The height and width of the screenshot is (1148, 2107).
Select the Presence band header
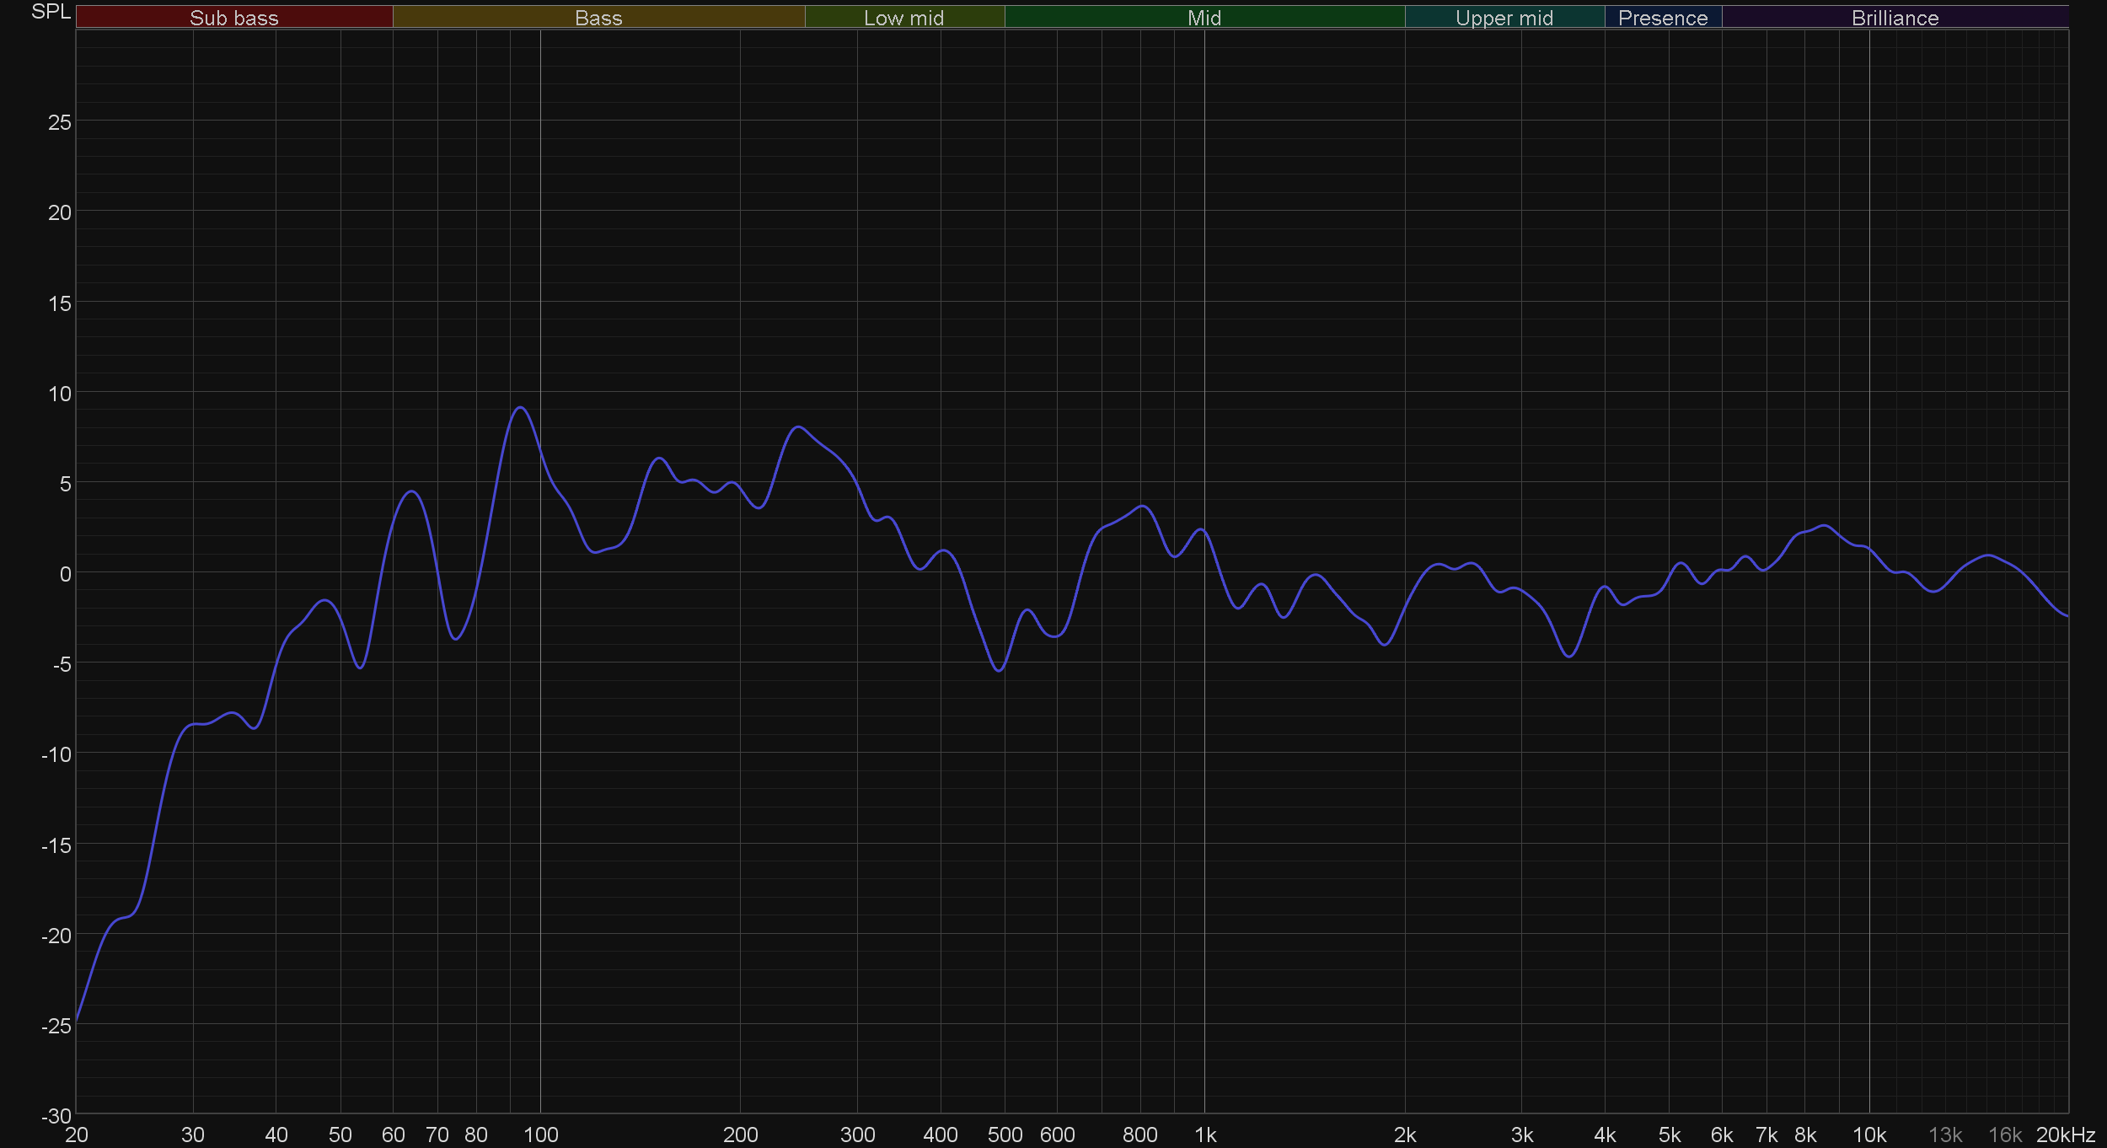coord(1662,18)
